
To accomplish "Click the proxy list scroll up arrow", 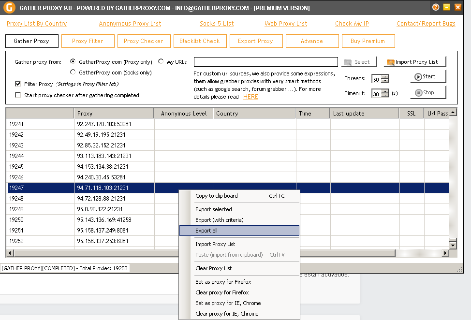I will tap(453, 112).
